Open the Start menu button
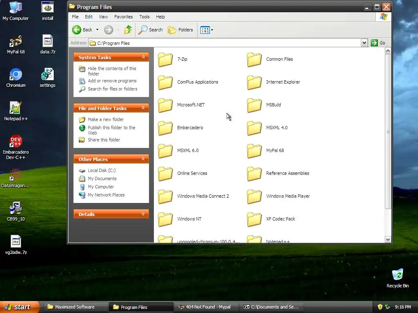 [x=20, y=307]
